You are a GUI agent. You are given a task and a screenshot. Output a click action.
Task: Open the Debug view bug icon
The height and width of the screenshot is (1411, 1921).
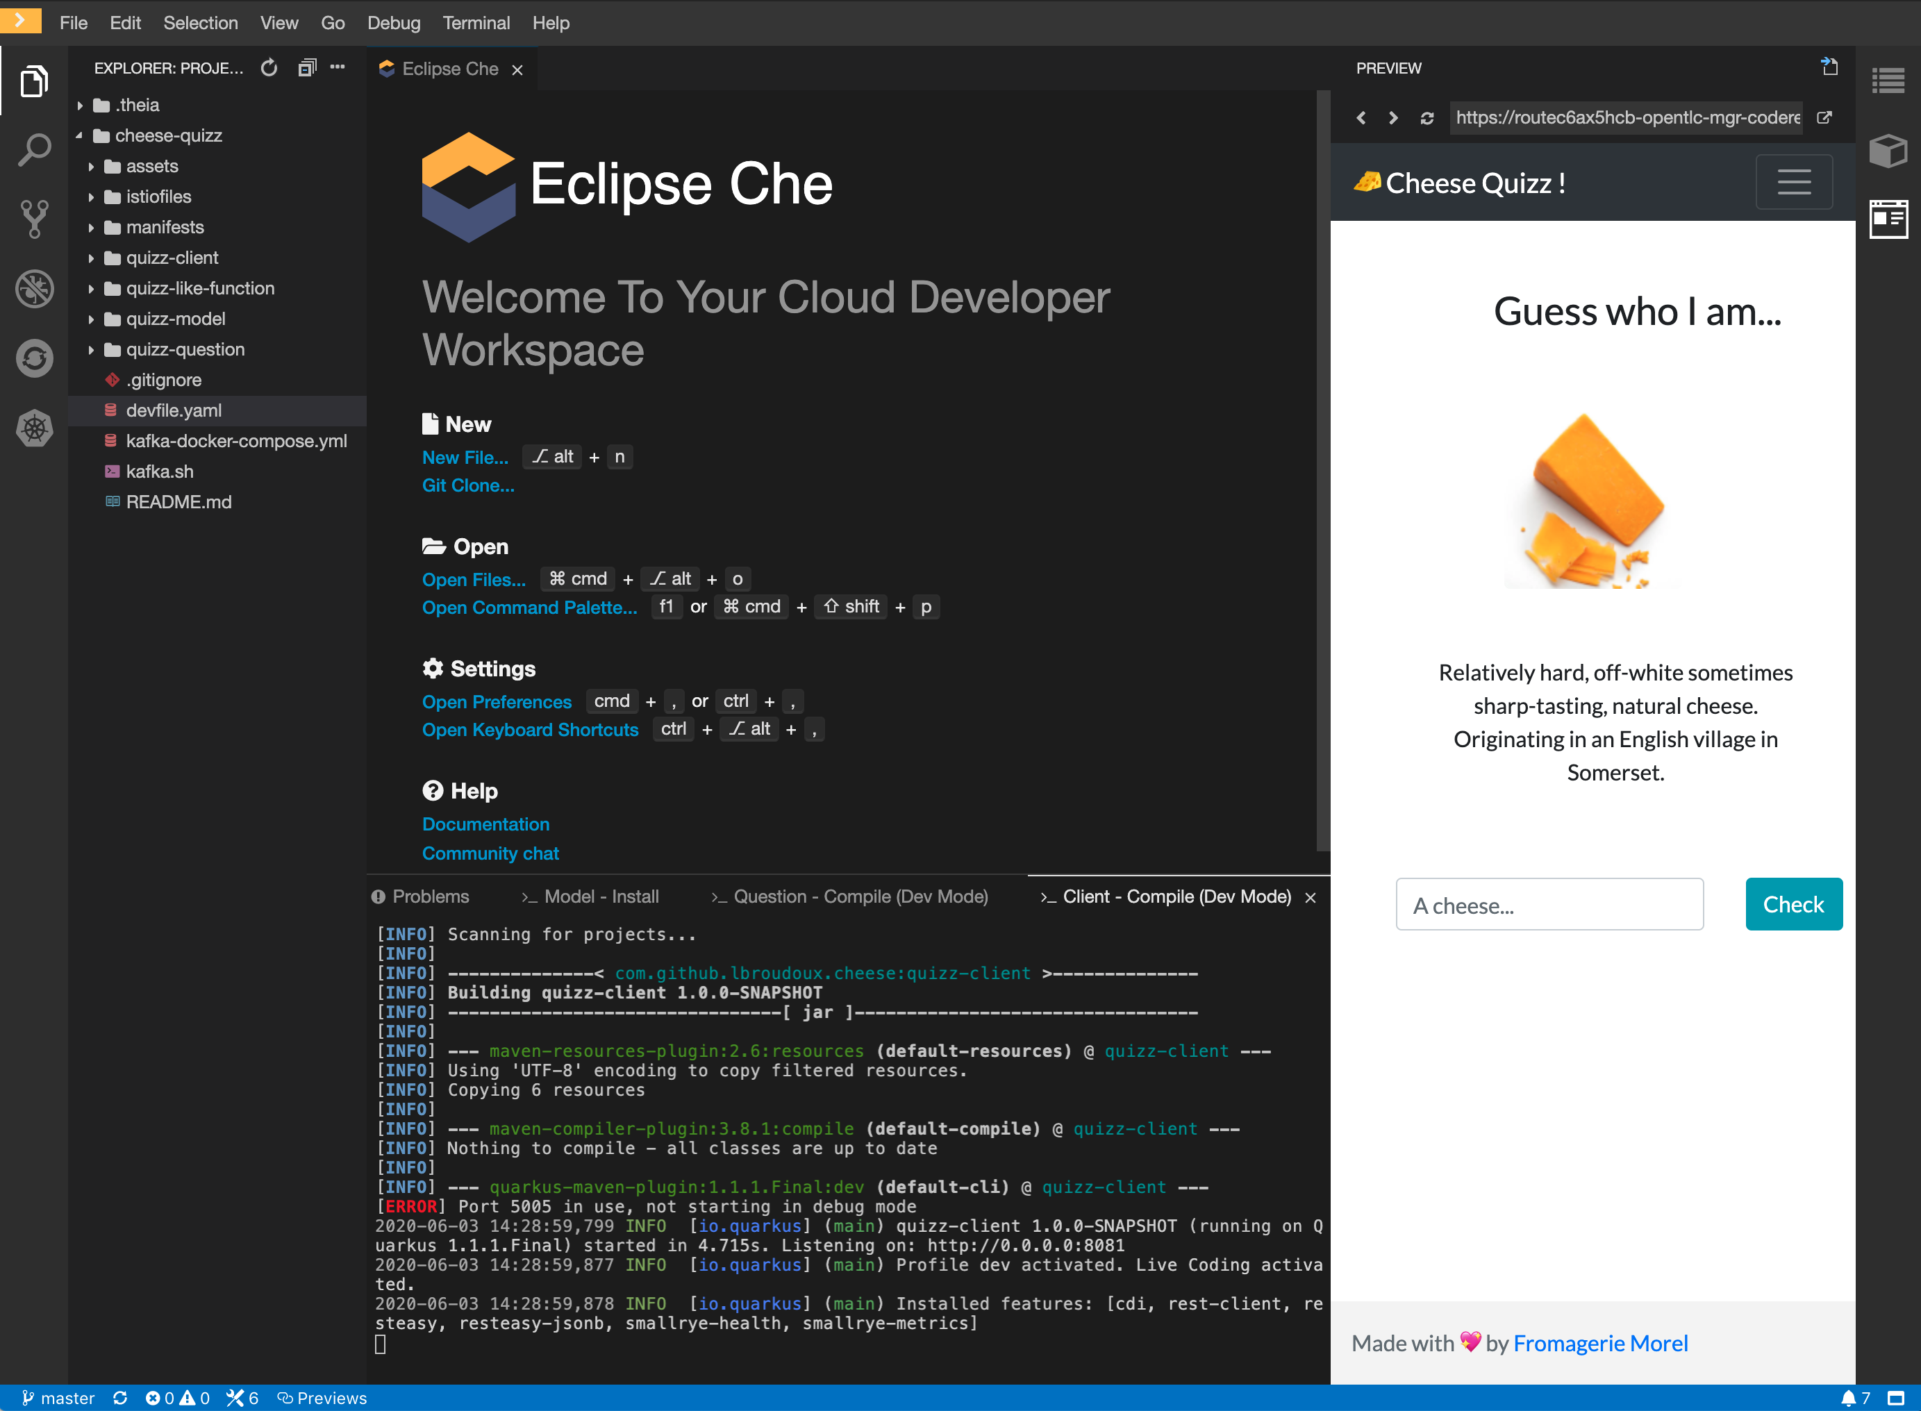34,289
